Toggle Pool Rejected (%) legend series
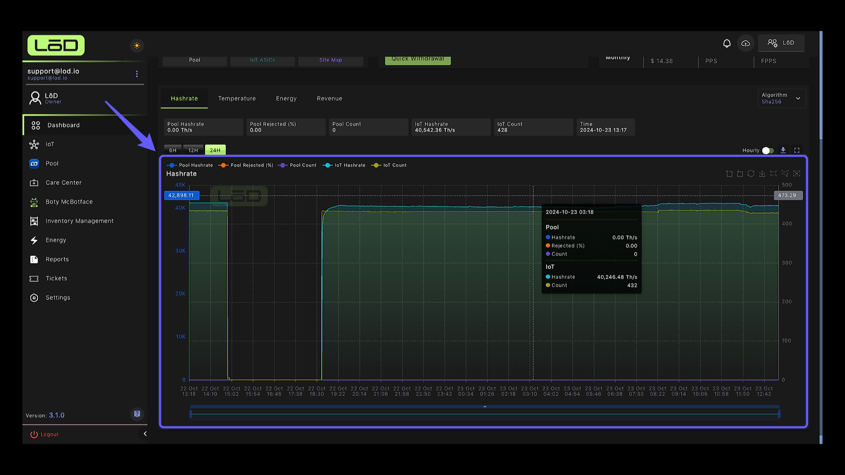 246,165
